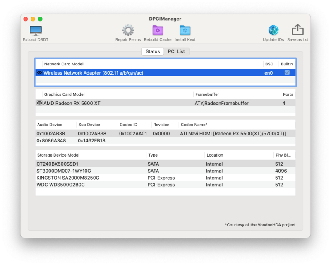Viewport: 331px width, 265px height.
Task: Switch to the PCI List tab
Action: pyautogui.click(x=177, y=51)
